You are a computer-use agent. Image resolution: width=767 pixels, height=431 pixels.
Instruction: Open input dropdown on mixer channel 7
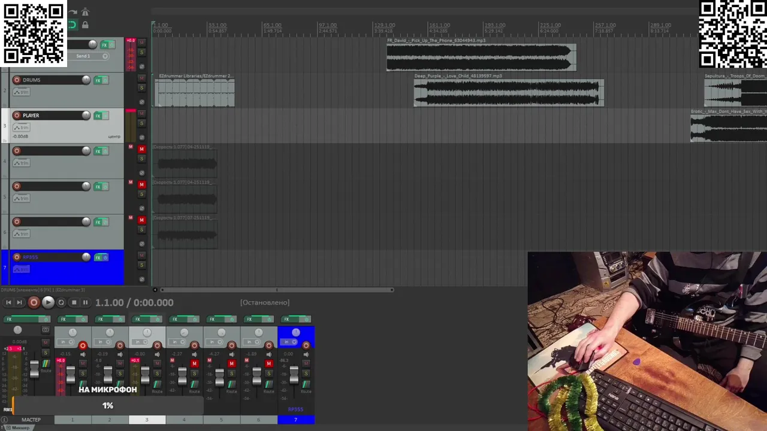[x=289, y=342]
